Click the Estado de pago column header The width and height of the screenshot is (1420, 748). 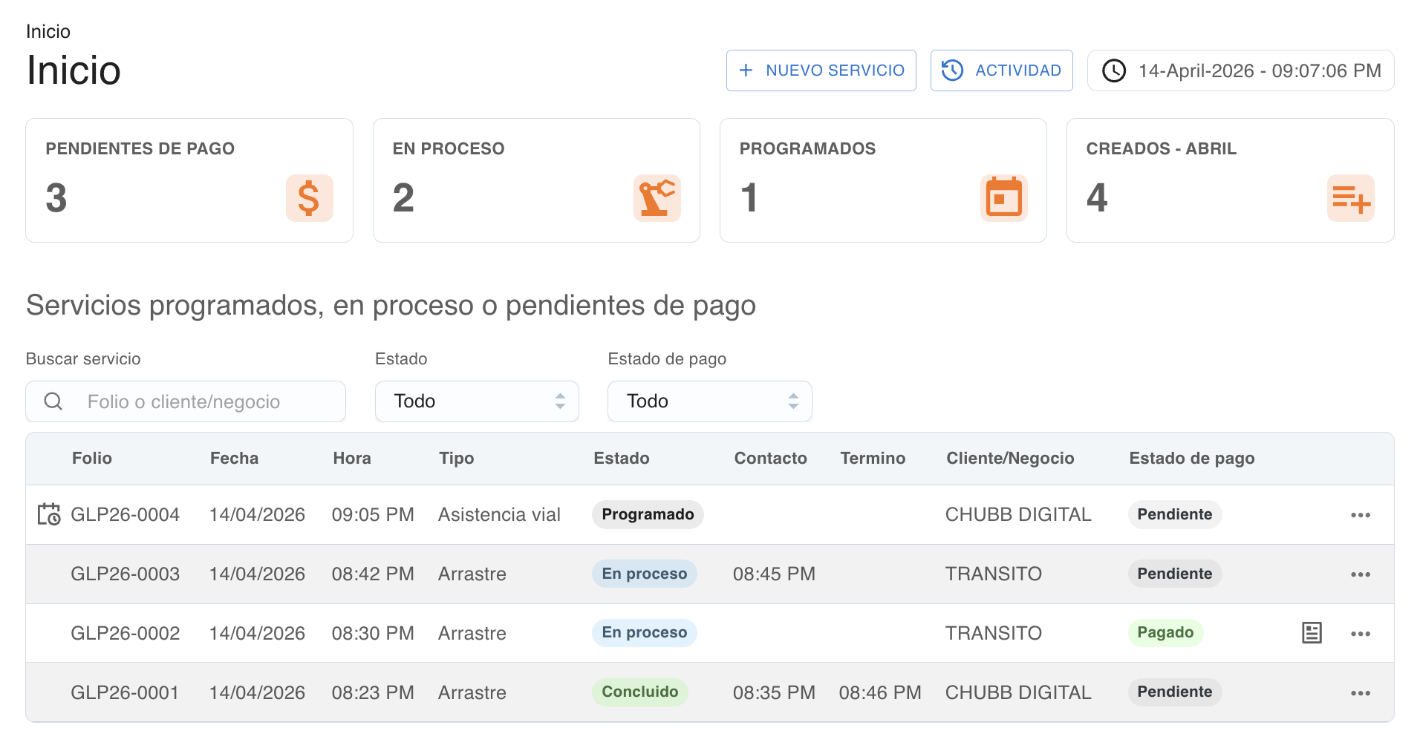1192,458
